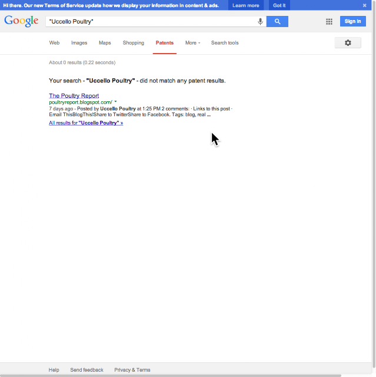This screenshot has width=376, height=377.
Task: Click the 'About 0 results' stats text
Action: pyautogui.click(x=82, y=62)
